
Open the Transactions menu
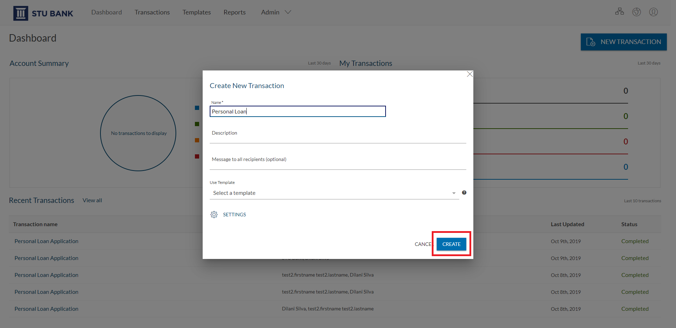pyautogui.click(x=152, y=12)
